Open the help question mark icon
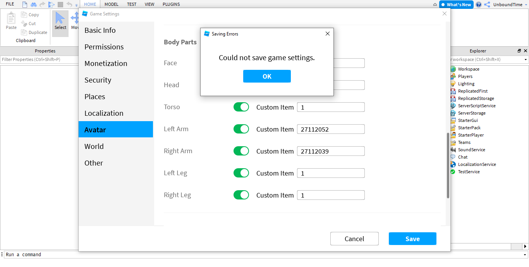This screenshot has height=267, width=529. coord(479,5)
